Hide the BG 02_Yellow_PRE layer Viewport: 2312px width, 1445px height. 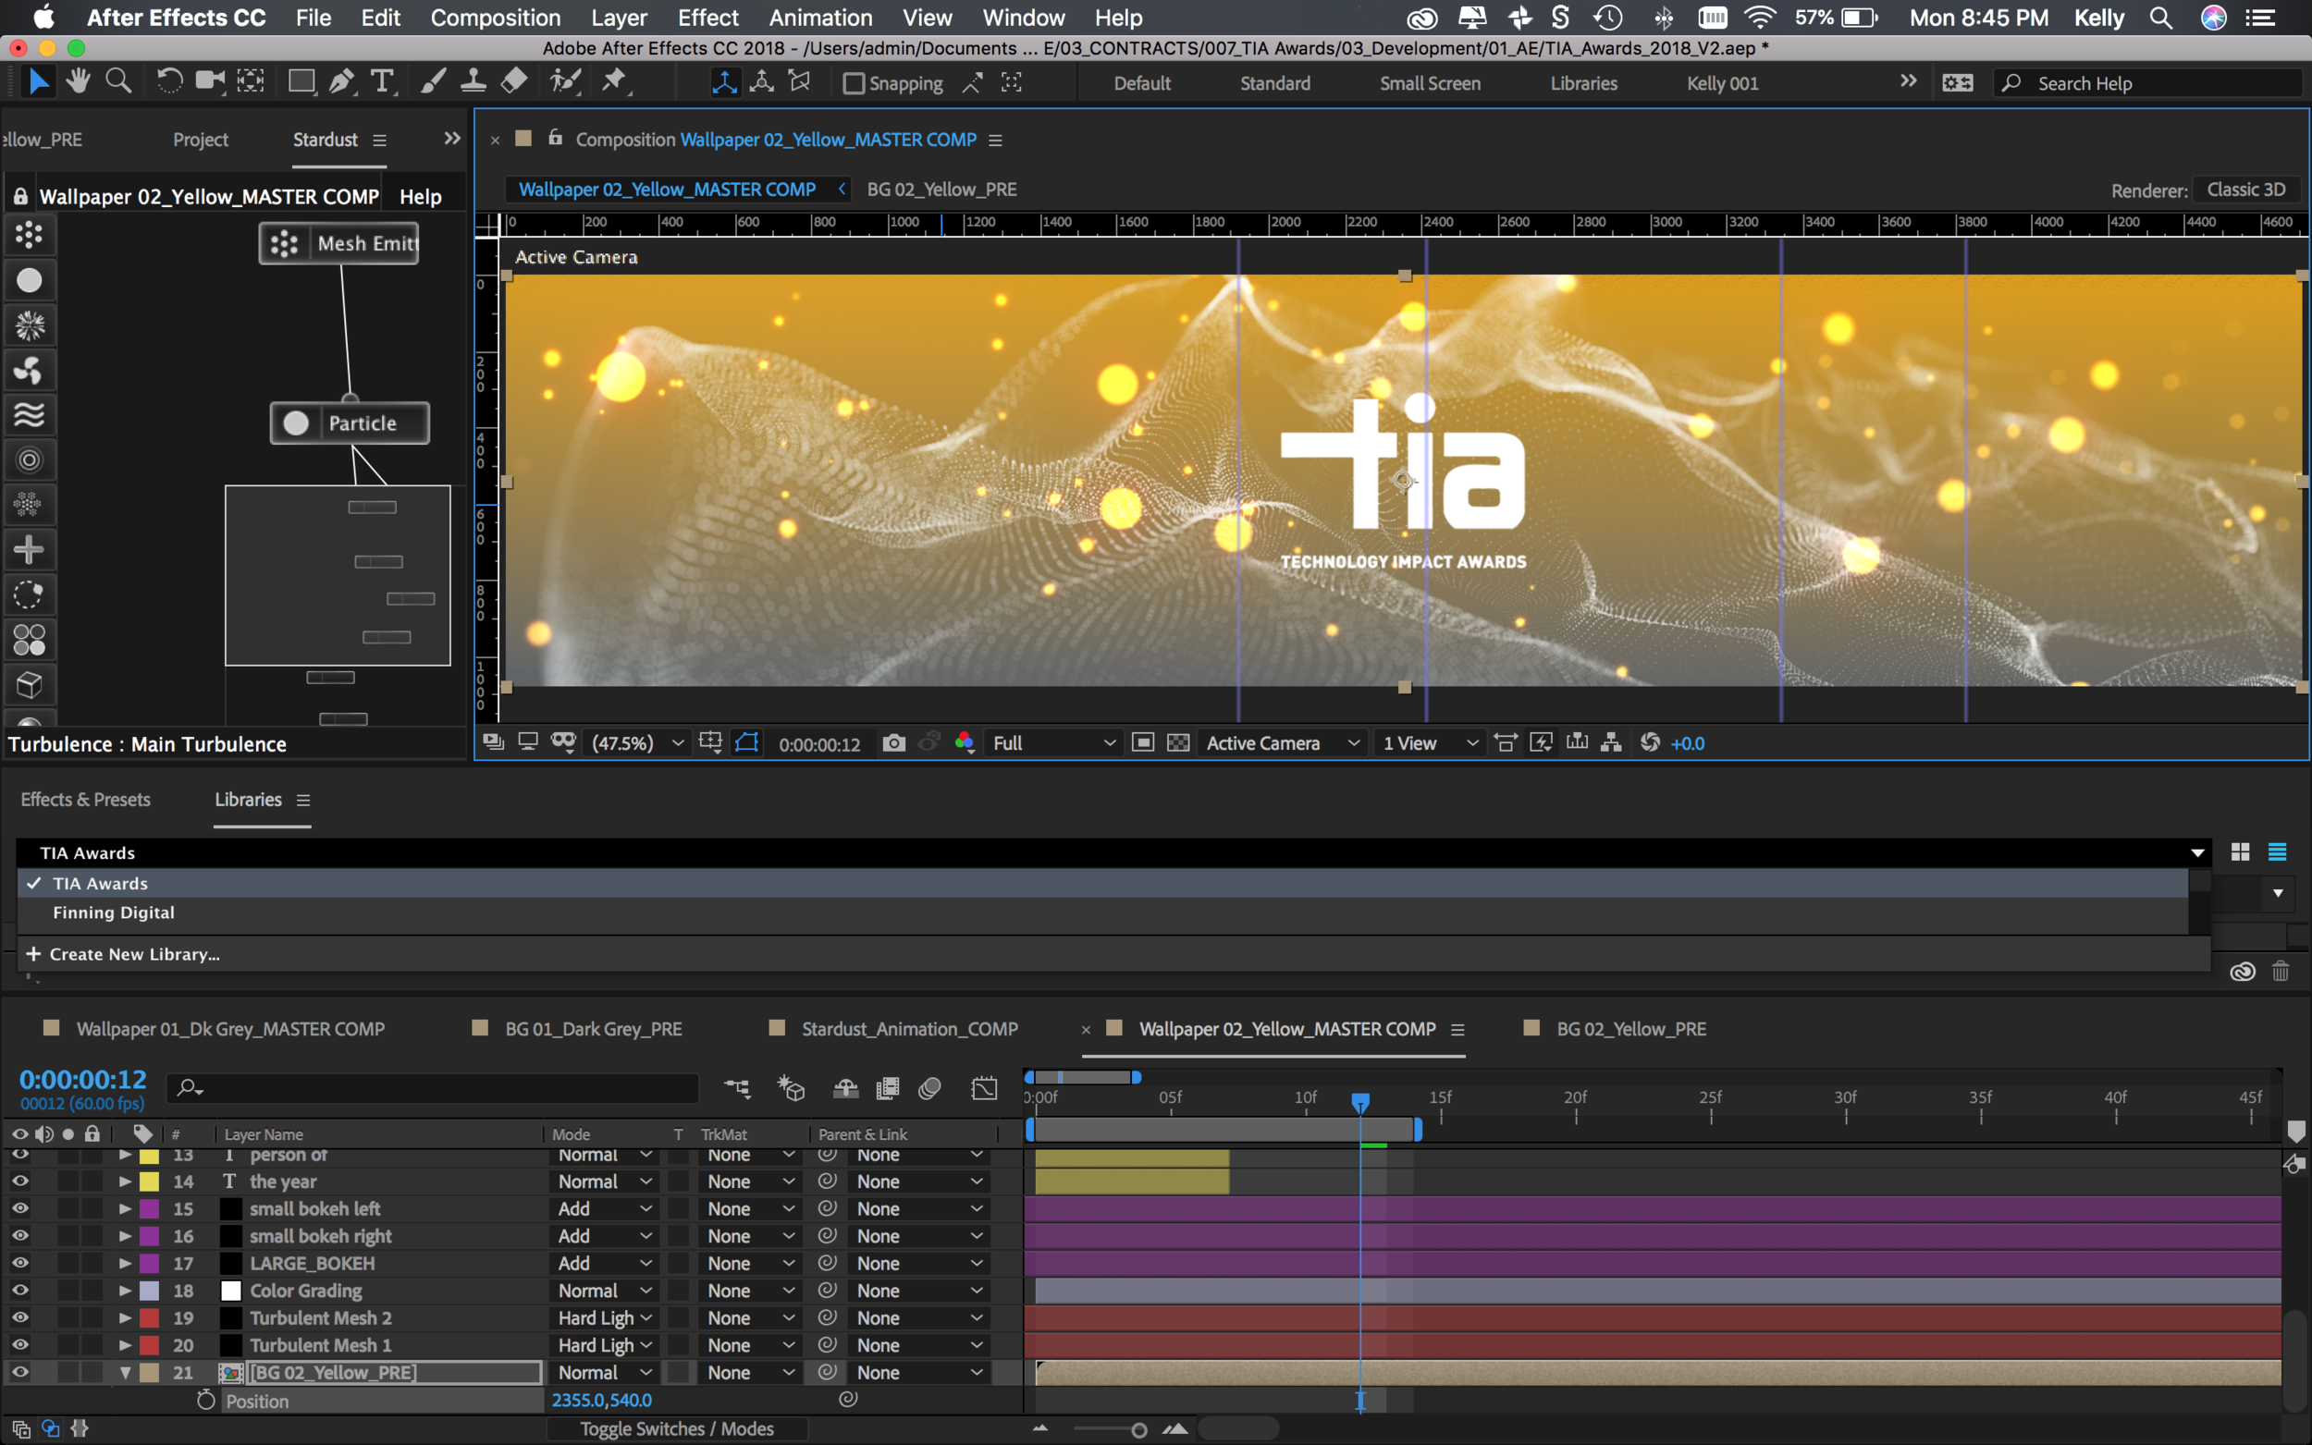(20, 1371)
